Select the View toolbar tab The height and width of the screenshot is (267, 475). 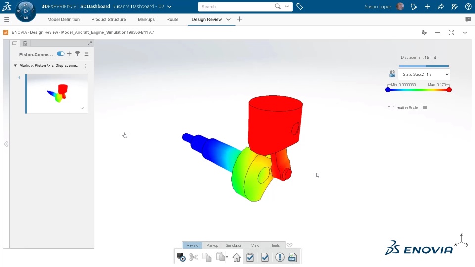point(255,245)
